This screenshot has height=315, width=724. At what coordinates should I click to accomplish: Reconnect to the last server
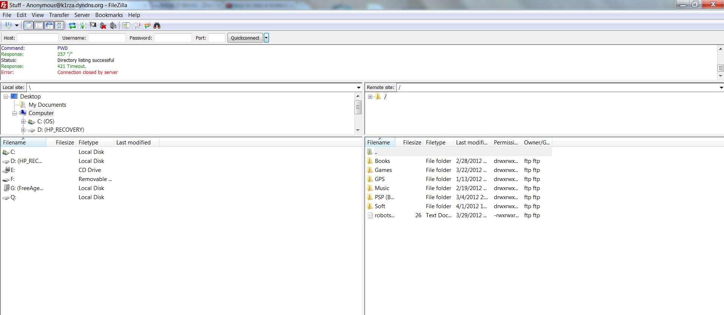click(x=113, y=25)
